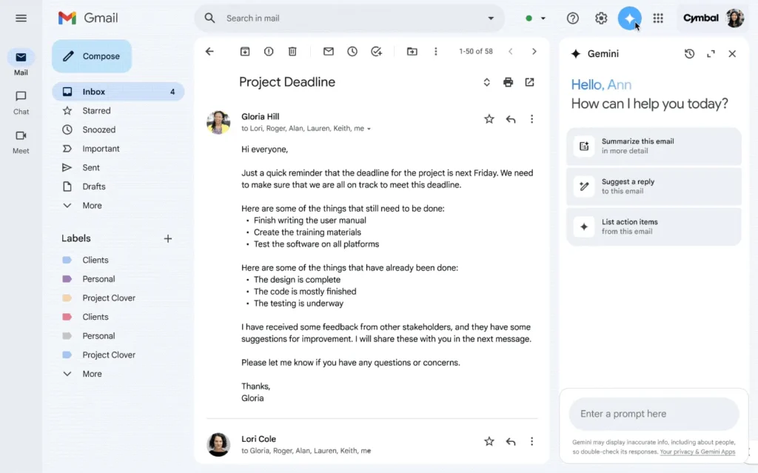Expand the recipients list under Gloria Hill
758x473 pixels.
coord(369,127)
